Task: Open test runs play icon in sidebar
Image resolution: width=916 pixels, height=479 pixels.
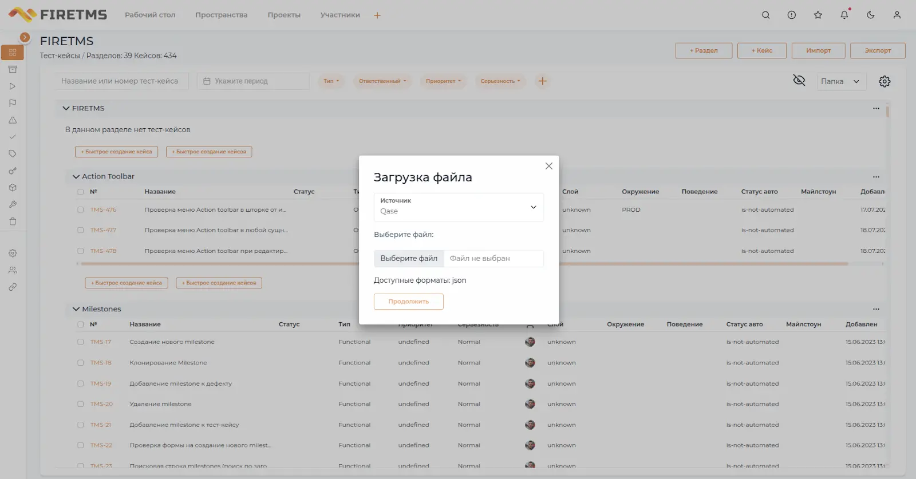Action: pos(13,86)
